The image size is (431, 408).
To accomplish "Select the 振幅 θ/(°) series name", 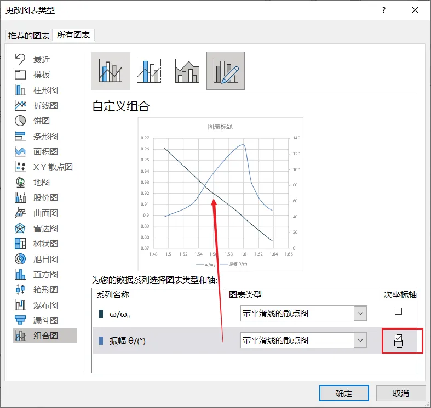I will point(128,341).
